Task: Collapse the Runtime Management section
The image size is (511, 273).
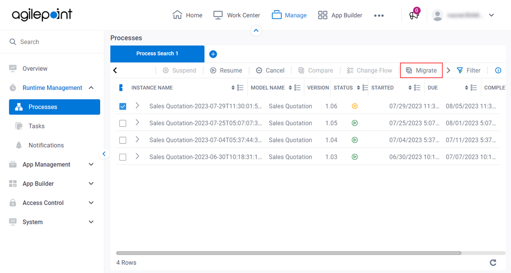Action: [91, 88]
